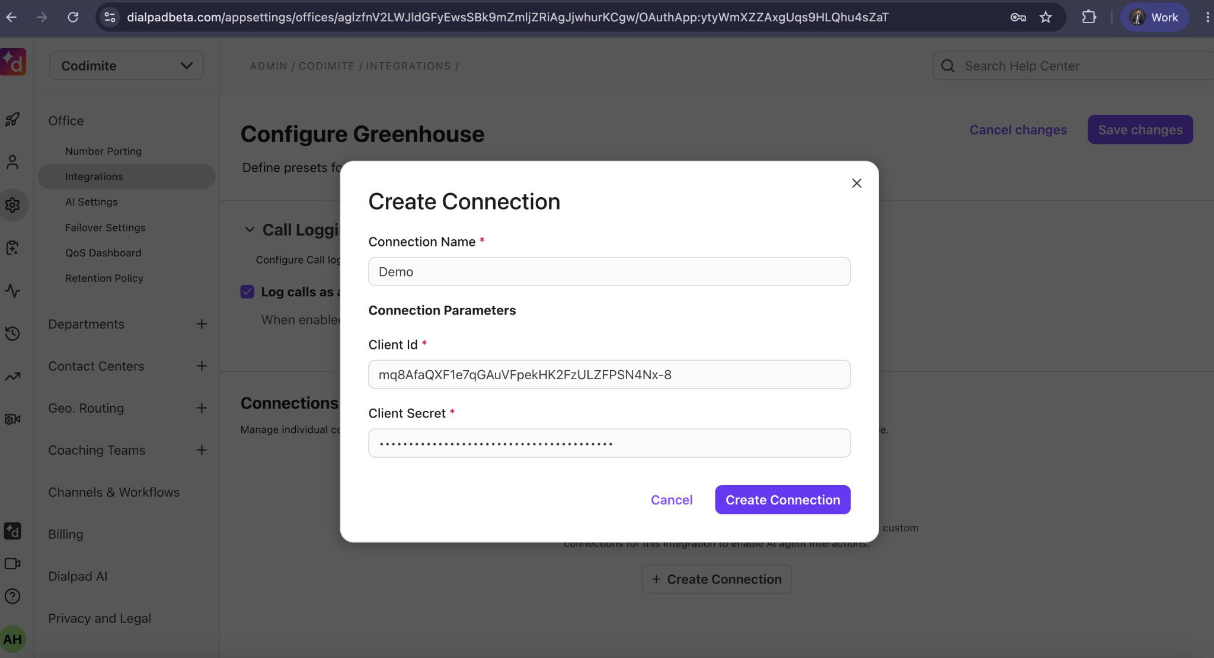Open the rocket launch icon in sidebar
This screenshot has width=1214, height=658.
tap(12, 120)
